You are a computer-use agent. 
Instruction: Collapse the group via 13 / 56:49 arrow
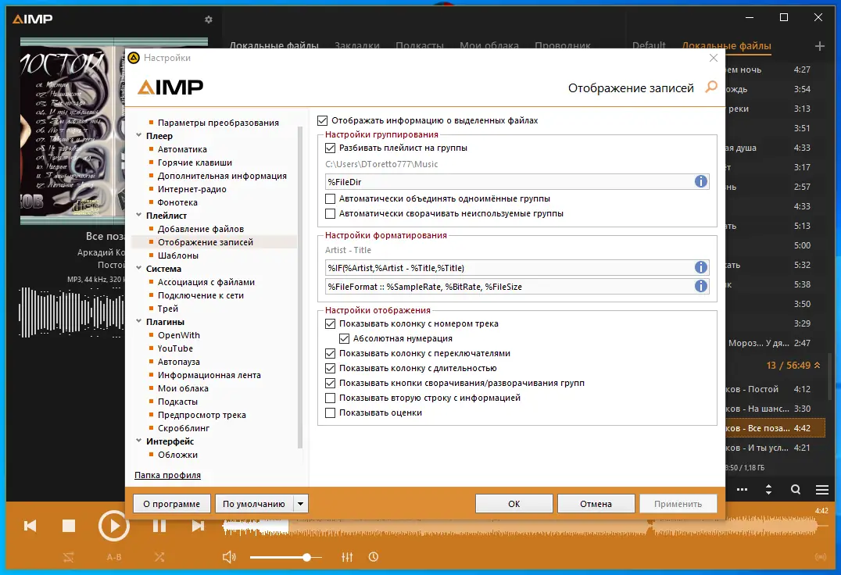817,365
